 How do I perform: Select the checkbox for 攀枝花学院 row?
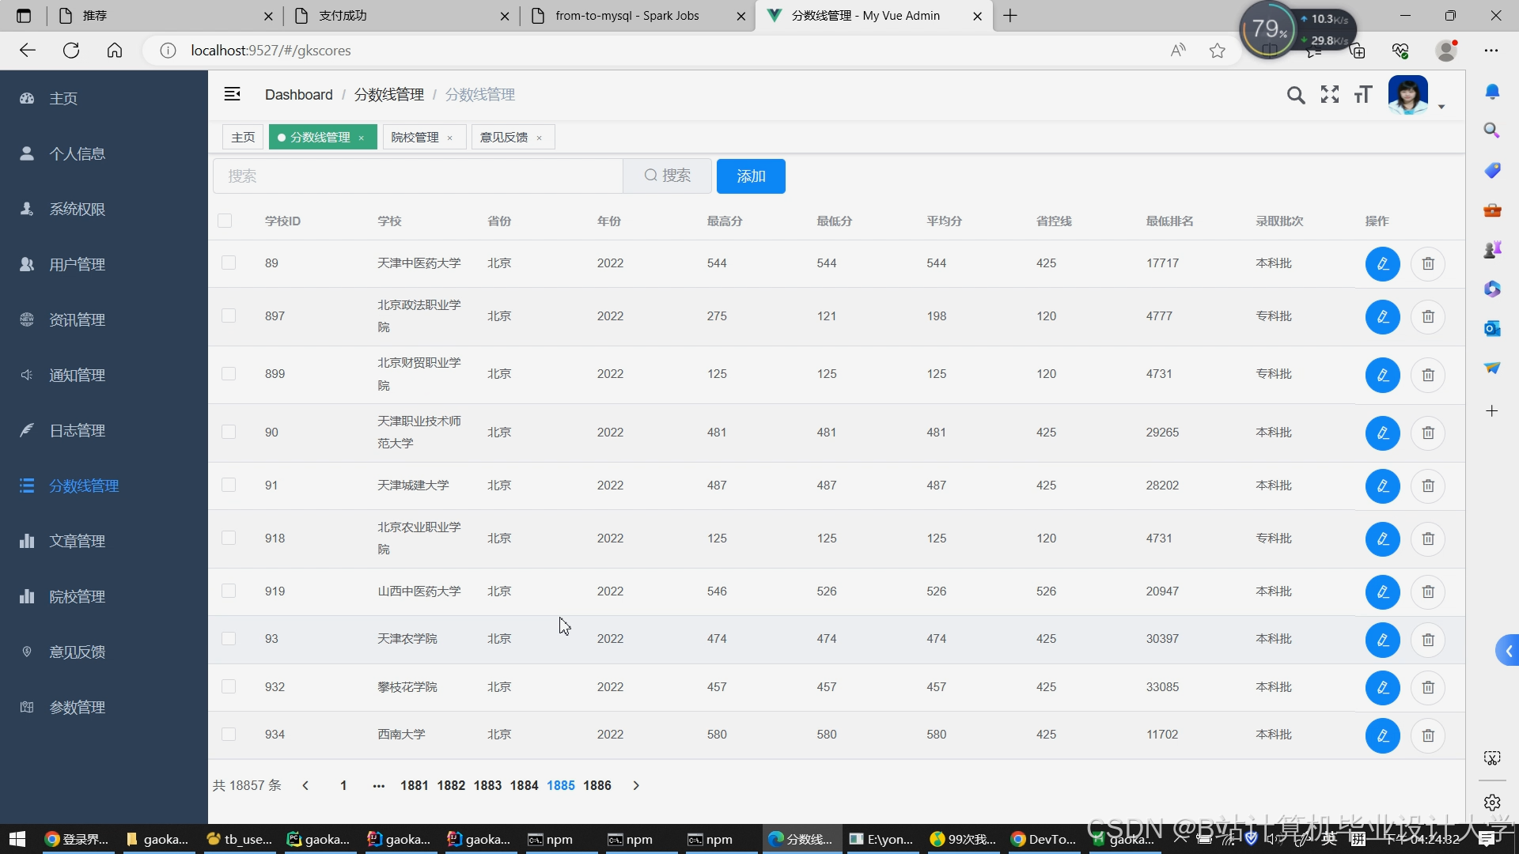tap(229, 686)
